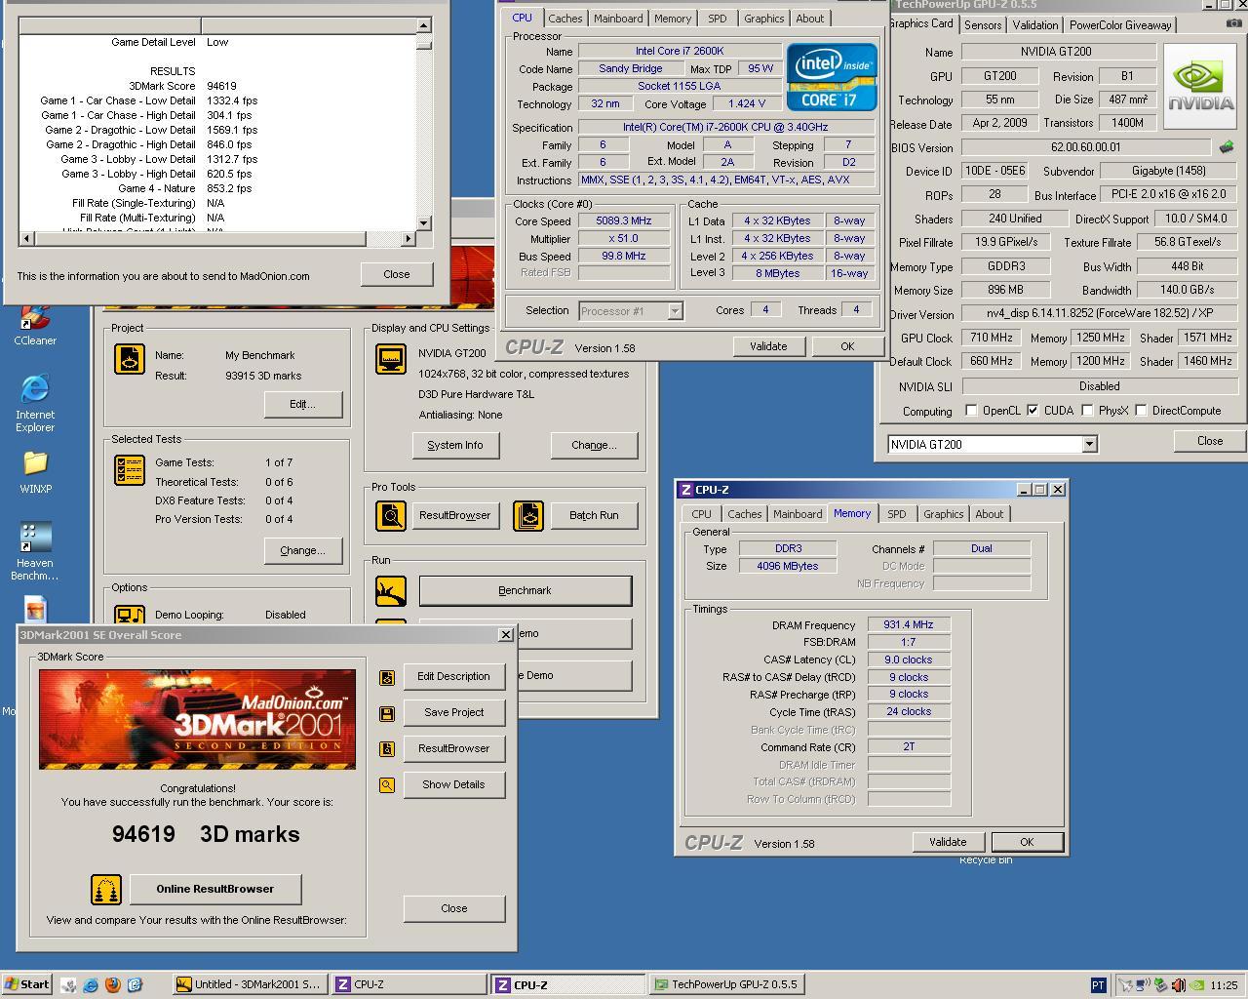Open the NVIDIA GT200 GPU selection dropdown
This screenshot has width=1248, height=999.
point(1089,445)
